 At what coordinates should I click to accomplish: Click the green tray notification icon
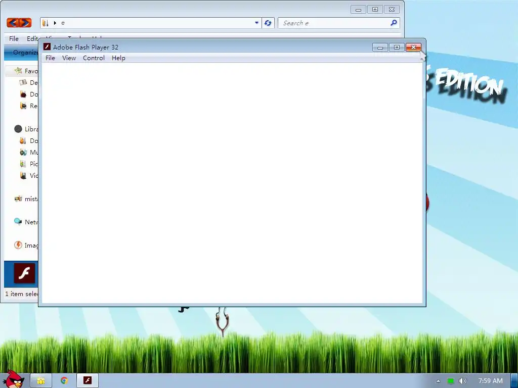click(451, 381)
